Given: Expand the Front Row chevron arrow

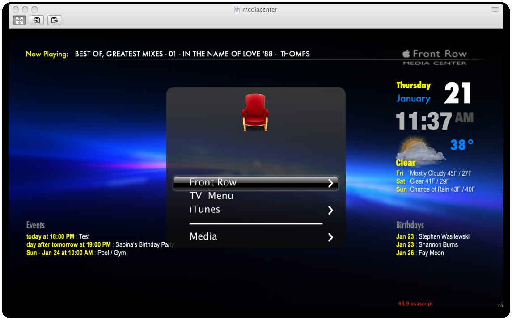Looking at the screenshot, I should click(330, 183).
